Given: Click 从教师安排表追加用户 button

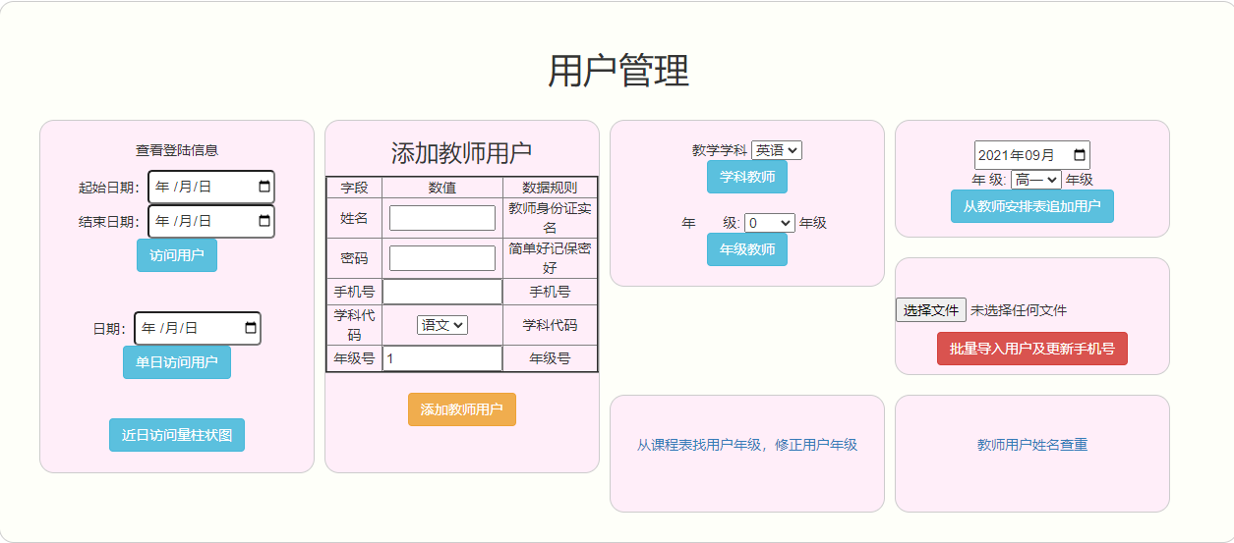Looking at the screenshot, I should (1032, 206).
